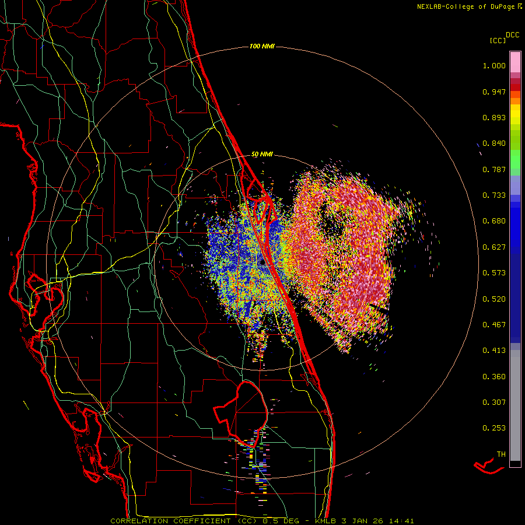
Task: Click the 0.733 legend value
Action: click(494, 195)
